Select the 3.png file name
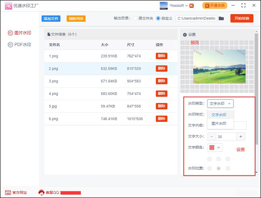 coord(54,81)
